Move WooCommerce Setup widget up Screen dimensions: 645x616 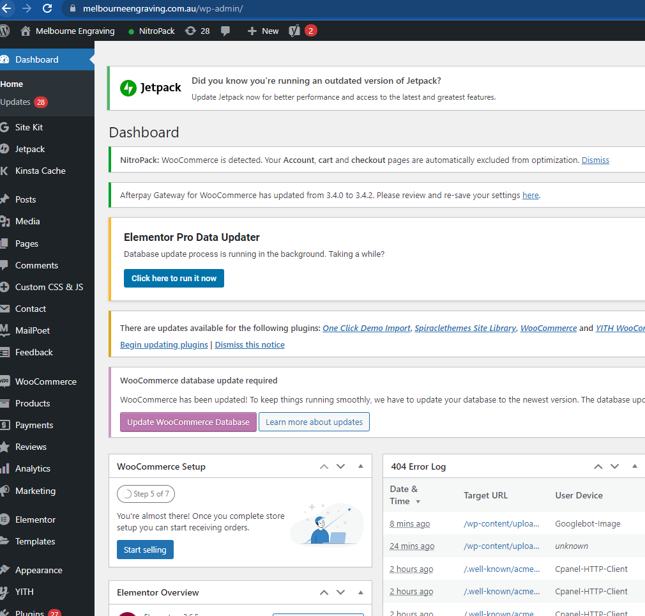pos(324,466)
